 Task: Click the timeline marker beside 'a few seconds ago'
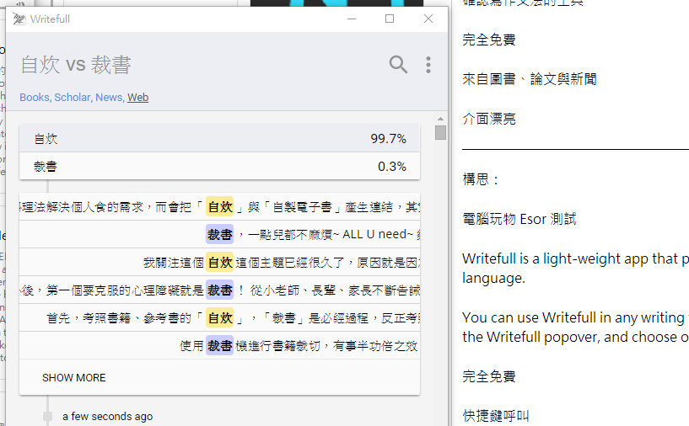pyautogui.click(x=47, y=417)
